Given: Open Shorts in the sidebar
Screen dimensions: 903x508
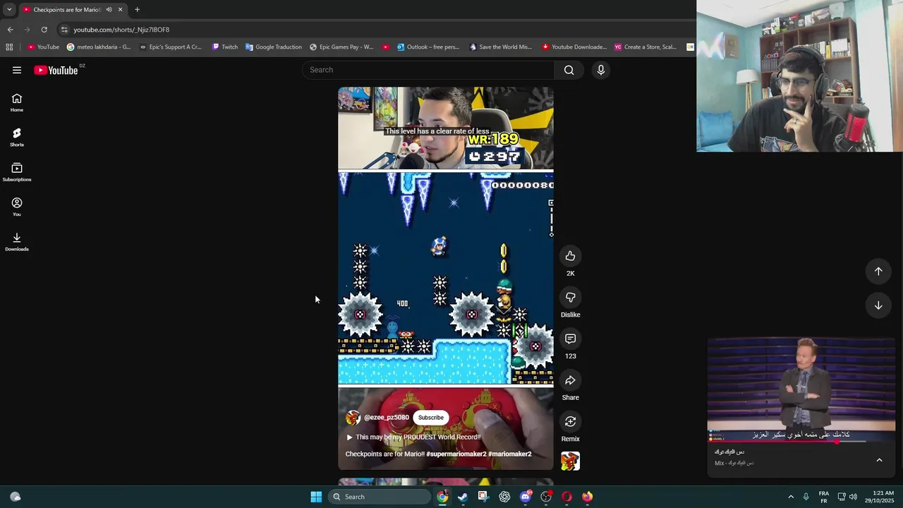Looking at the screenshot, I should (x=17, y=138).
